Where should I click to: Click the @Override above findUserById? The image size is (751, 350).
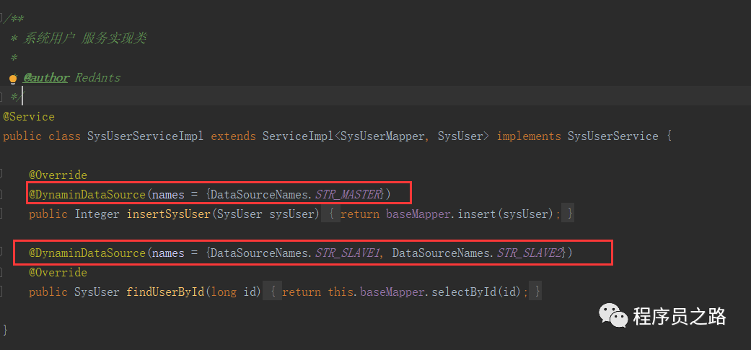tap(58, 273)
